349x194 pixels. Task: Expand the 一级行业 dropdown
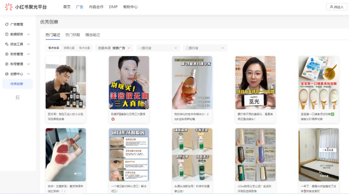coord(157,47)
